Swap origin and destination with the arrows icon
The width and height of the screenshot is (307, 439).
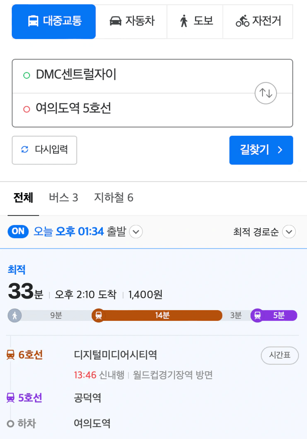[265, 93]
